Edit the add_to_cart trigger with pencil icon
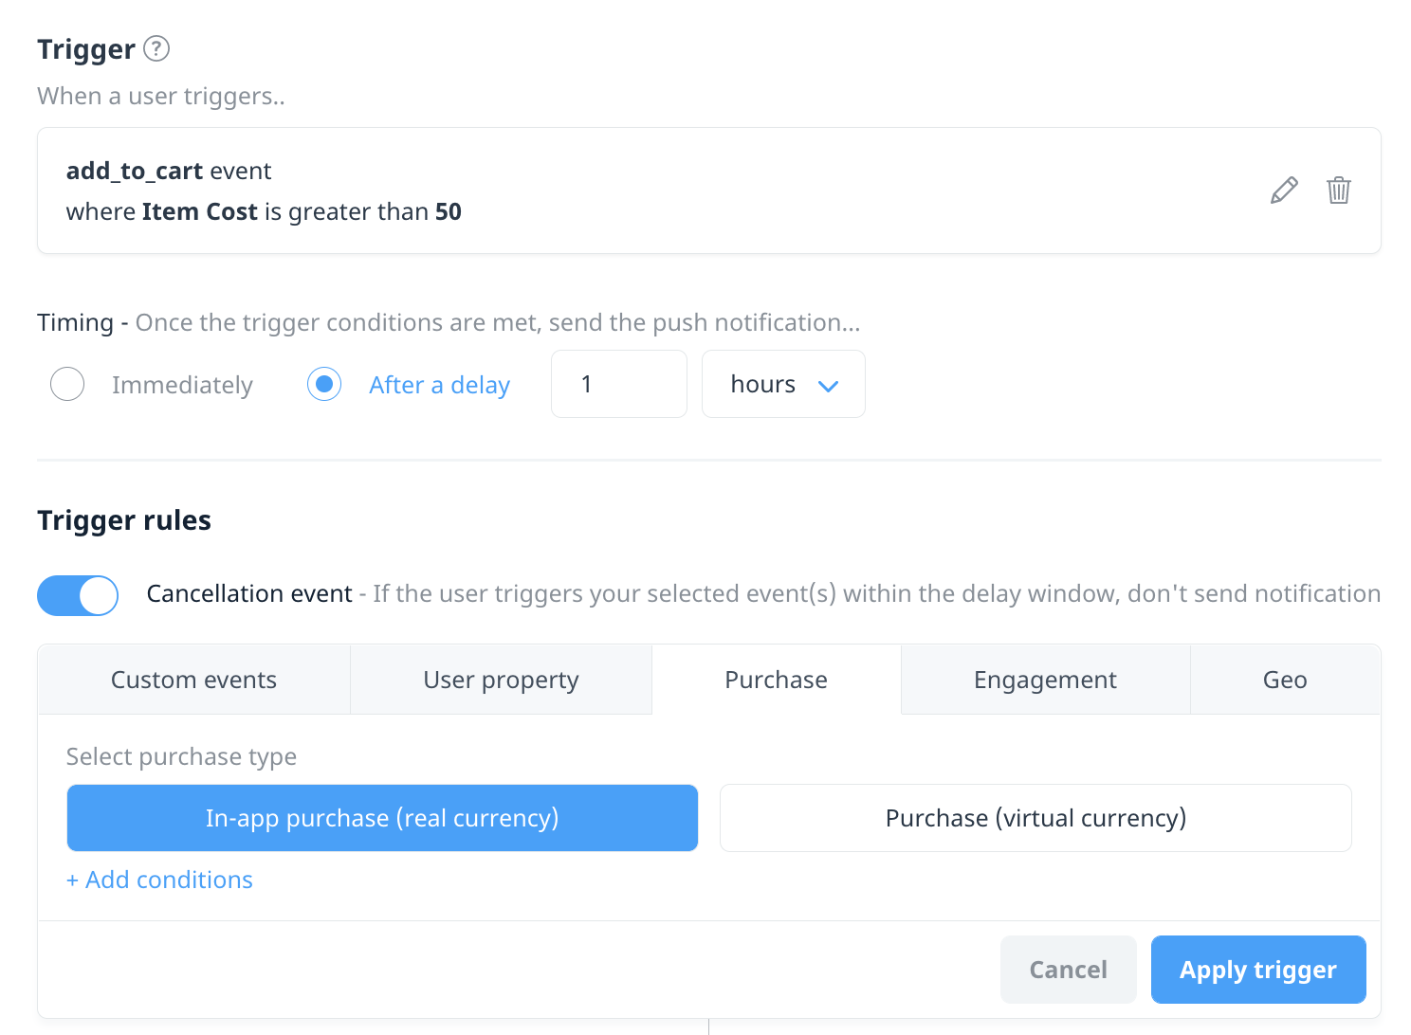This screenshot has height=1035, width=1411. point(1284,191)
